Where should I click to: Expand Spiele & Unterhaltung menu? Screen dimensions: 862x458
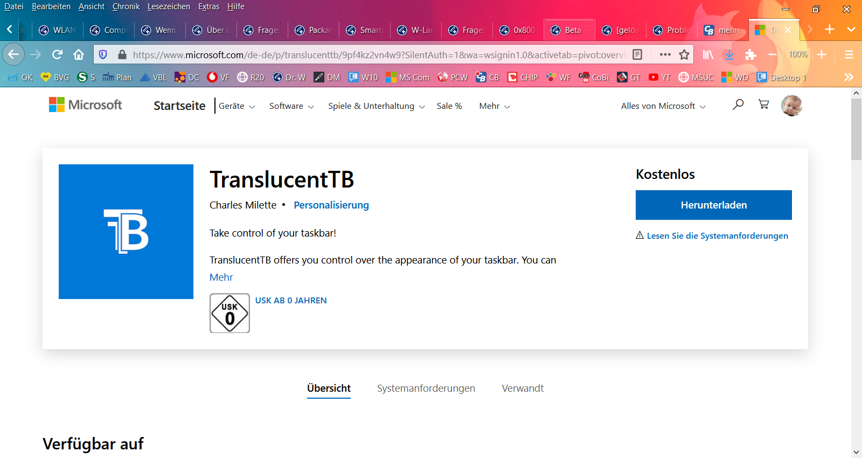click(377, 106)
